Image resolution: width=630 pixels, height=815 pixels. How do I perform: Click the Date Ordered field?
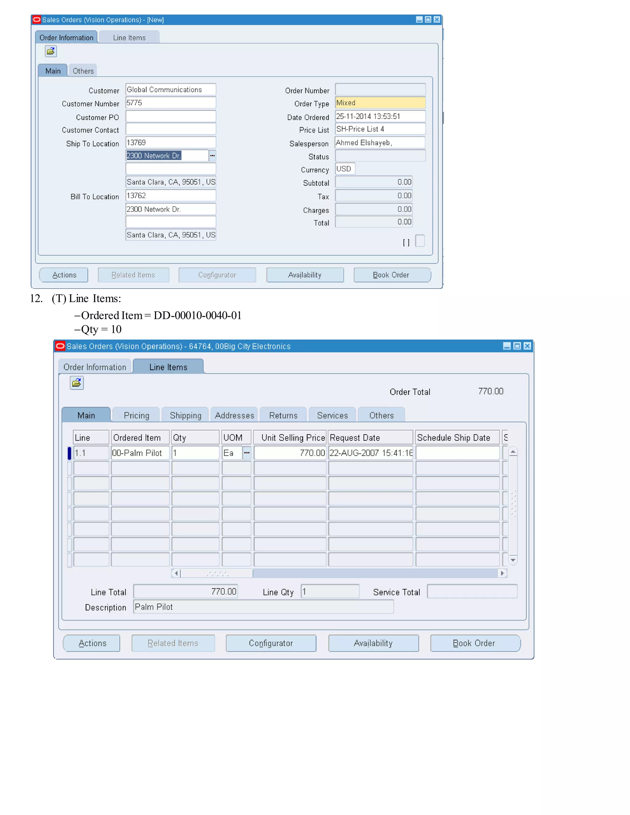[380, 116]
